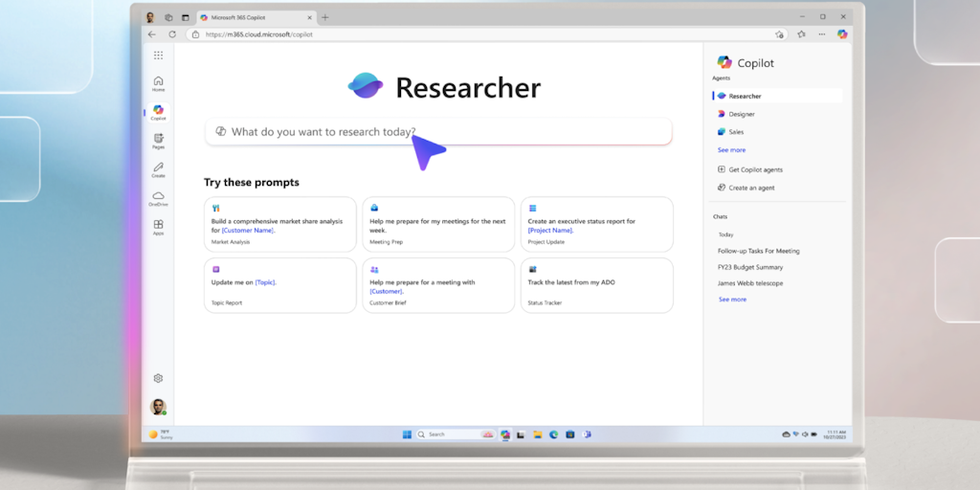Select the Customer Brief prompt card

click(x=438, y=285)
